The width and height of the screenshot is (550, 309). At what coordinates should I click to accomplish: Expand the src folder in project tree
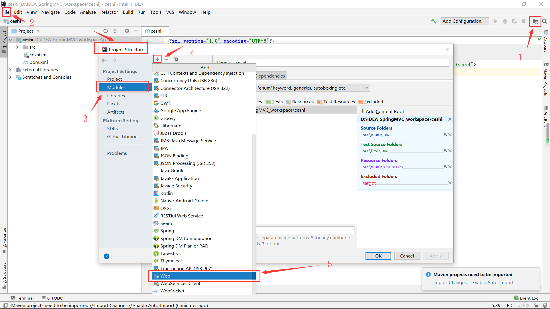(17, 47)
